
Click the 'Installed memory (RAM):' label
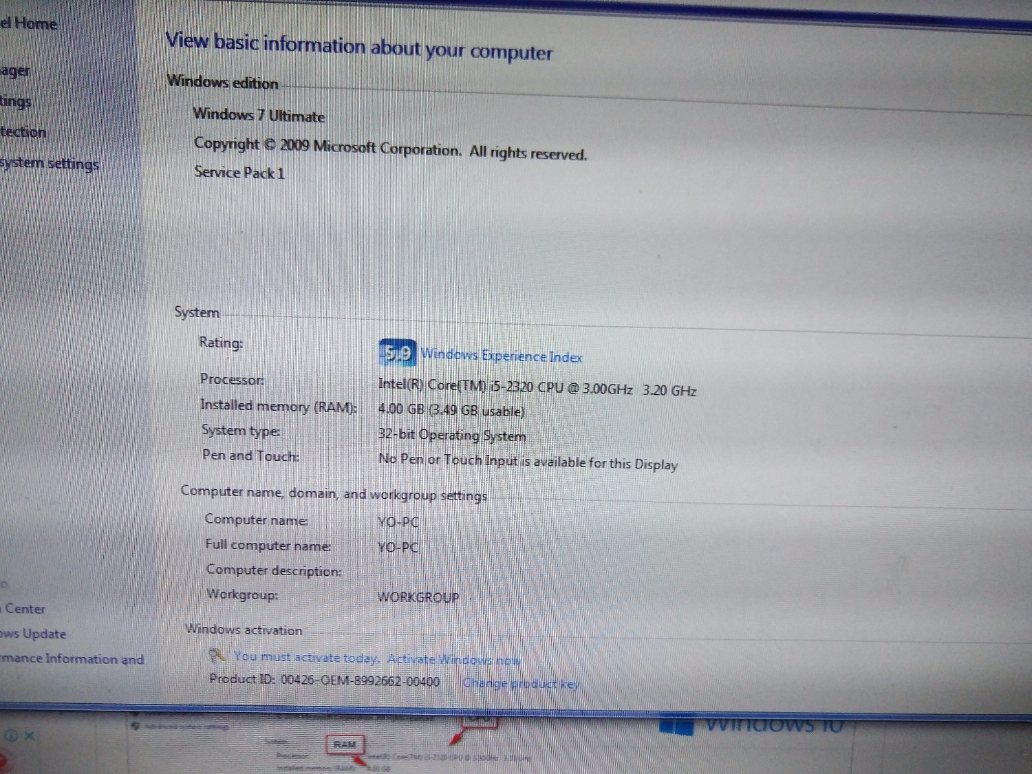pyautogui.click(x=279, y=406)
